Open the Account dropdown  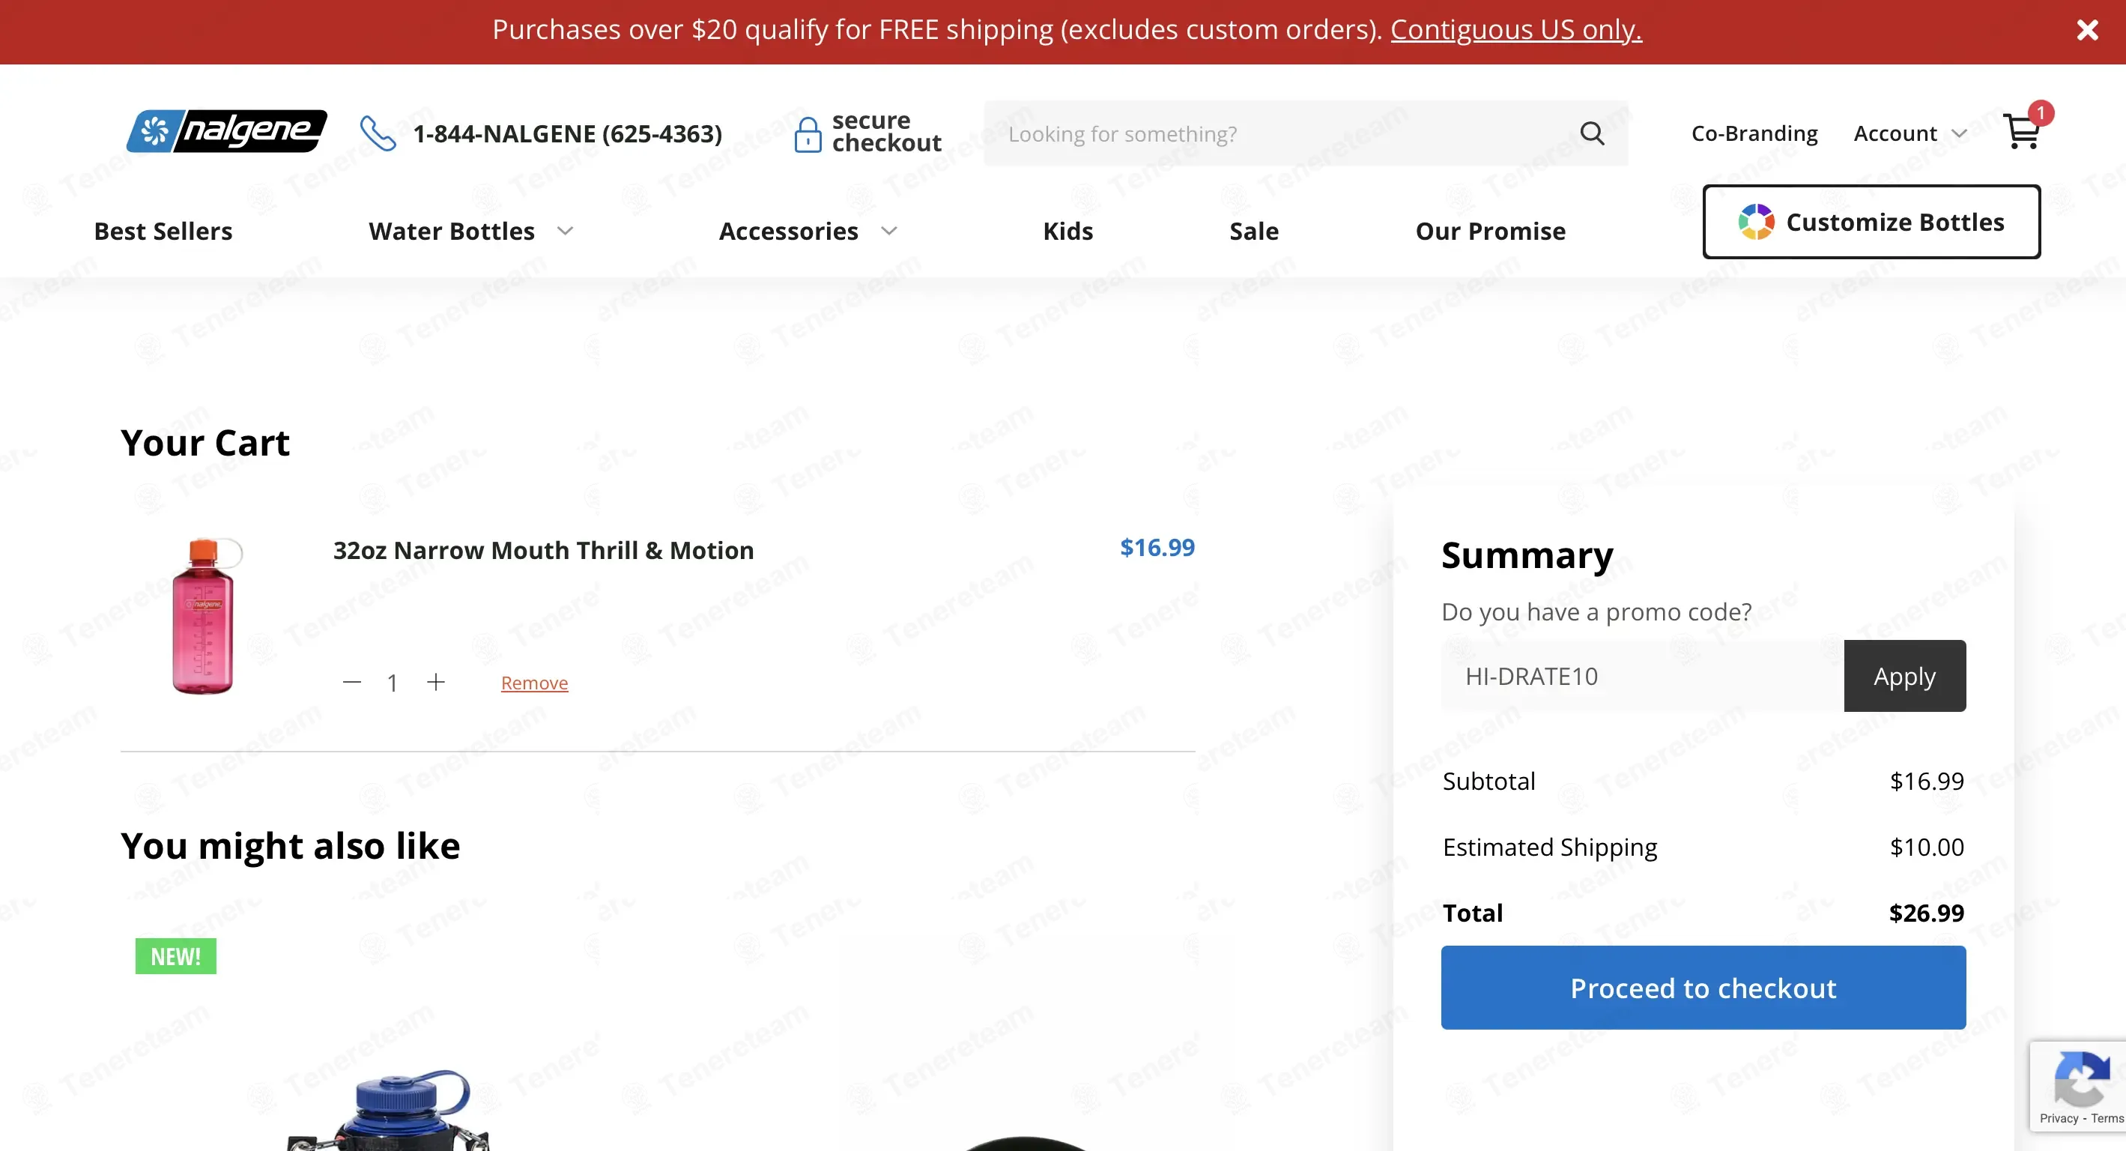(x=1910, y=134)
